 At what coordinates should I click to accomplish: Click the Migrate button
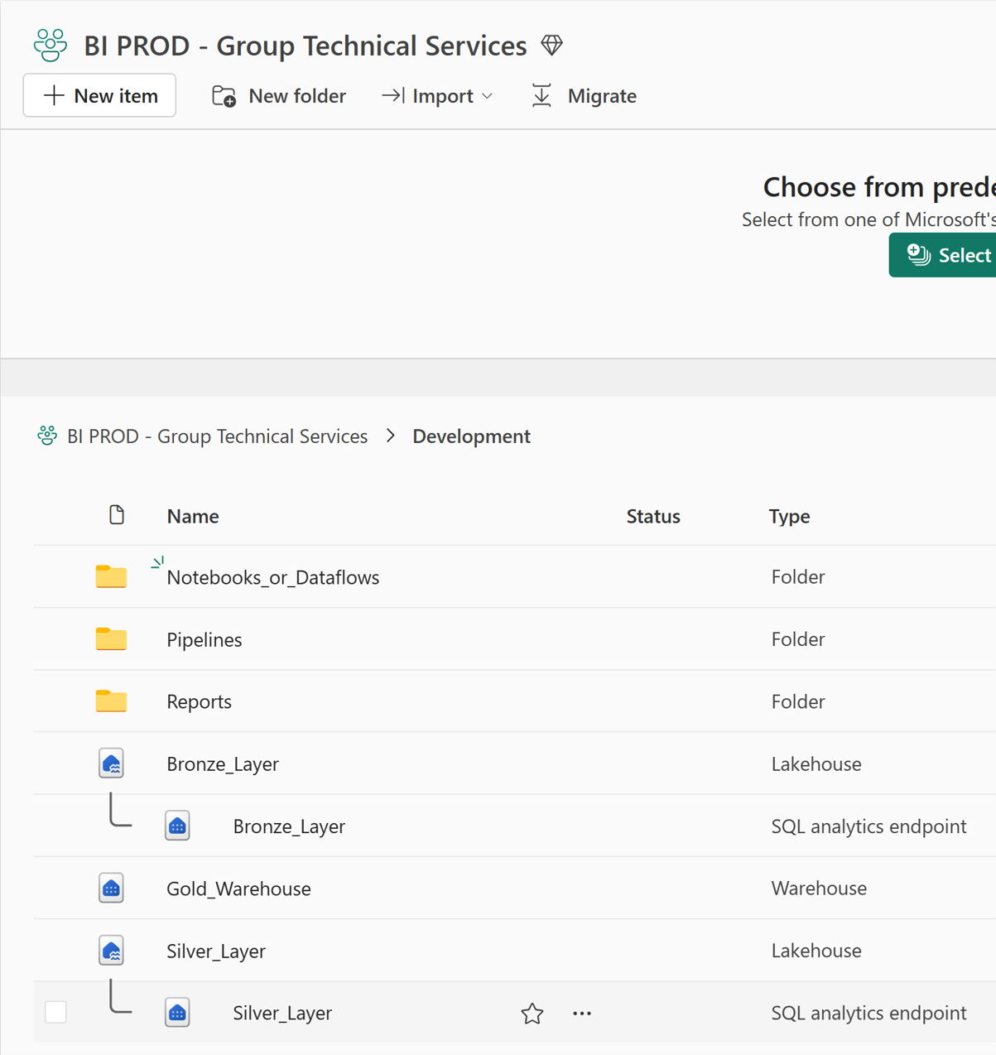click(x=584, y=96)
